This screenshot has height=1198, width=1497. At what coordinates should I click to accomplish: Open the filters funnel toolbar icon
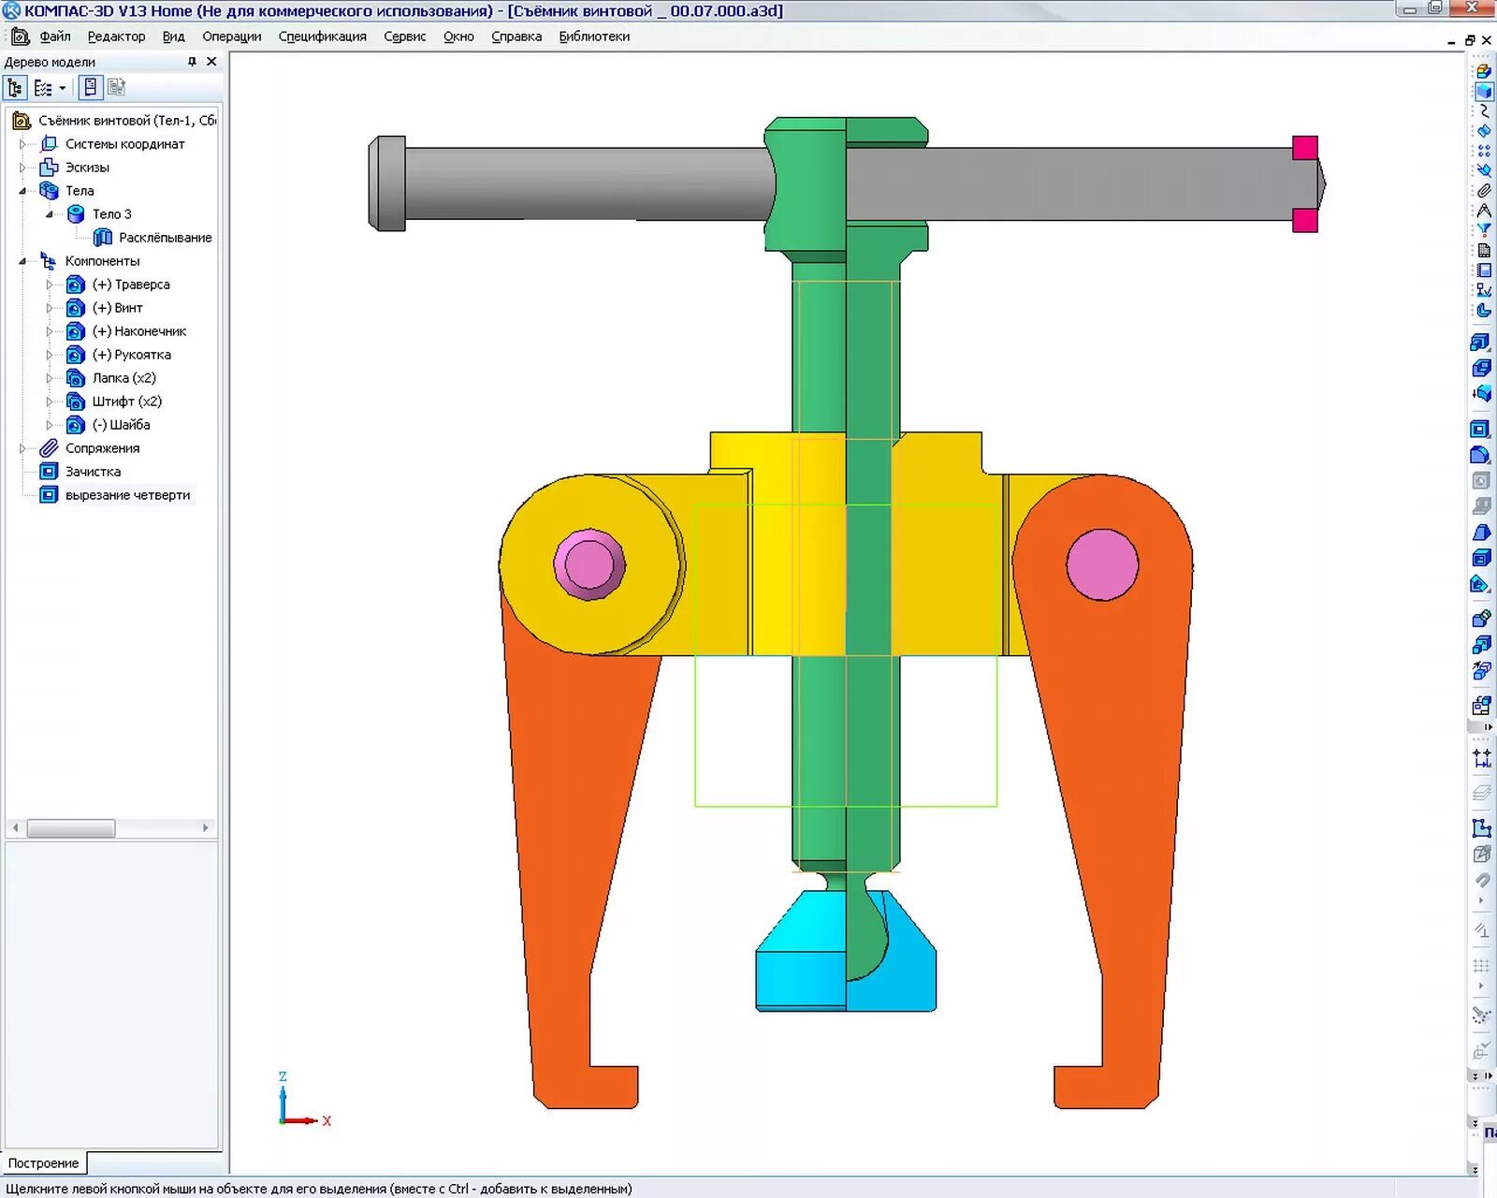1484,230
